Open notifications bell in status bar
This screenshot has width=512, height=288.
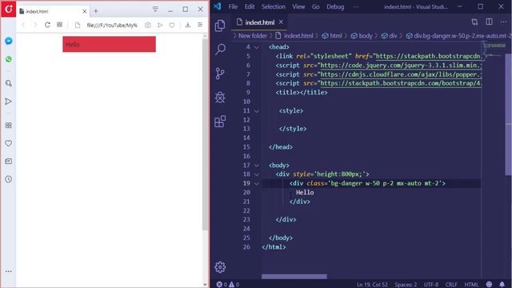[502, 285]
